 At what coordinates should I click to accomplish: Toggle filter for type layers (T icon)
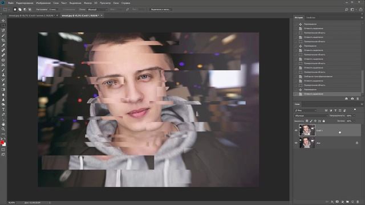tap(335, 110)
